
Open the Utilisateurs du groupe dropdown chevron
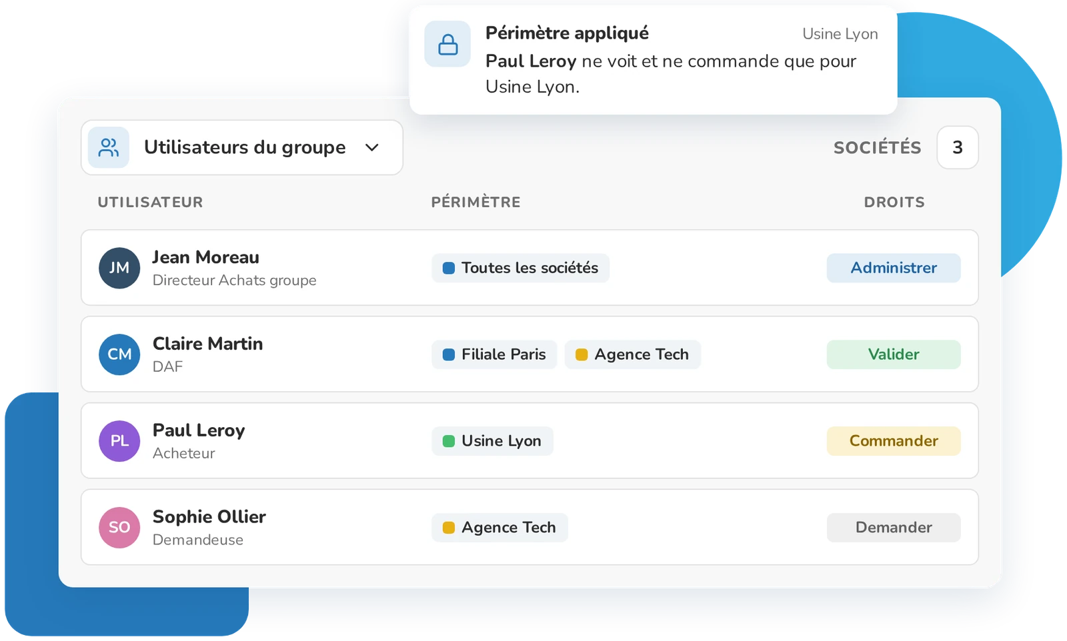pos(372,147)
